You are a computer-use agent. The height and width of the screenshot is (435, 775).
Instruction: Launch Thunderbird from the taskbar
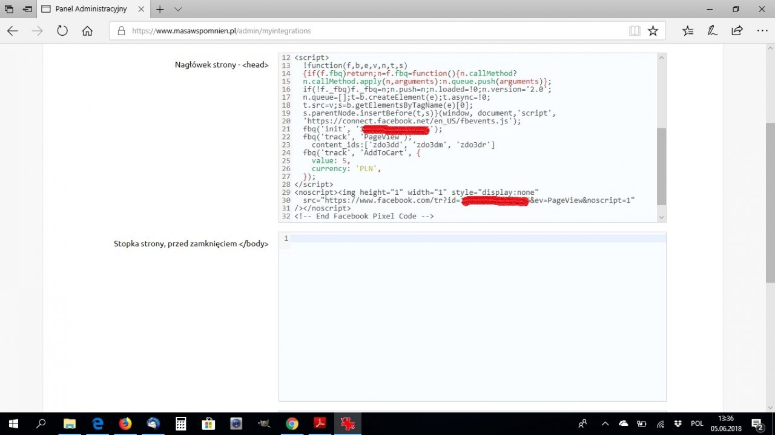(153, 424)
